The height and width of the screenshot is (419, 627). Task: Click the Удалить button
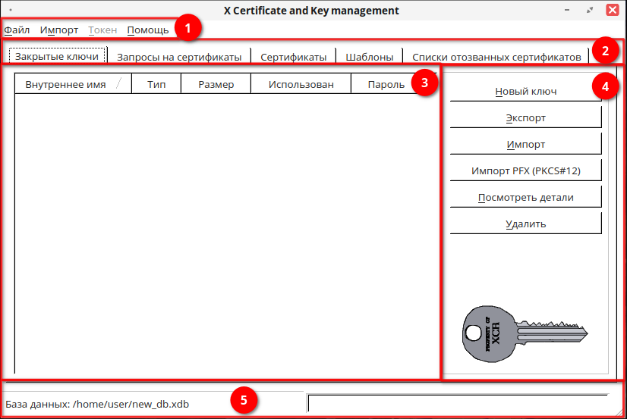(x=525, y=224)
